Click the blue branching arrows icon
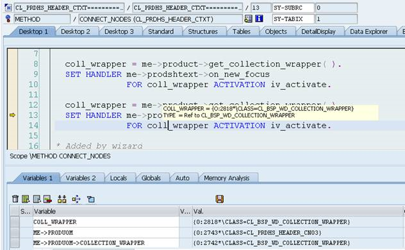Viewport: 405px width, 250px height. 76,199
